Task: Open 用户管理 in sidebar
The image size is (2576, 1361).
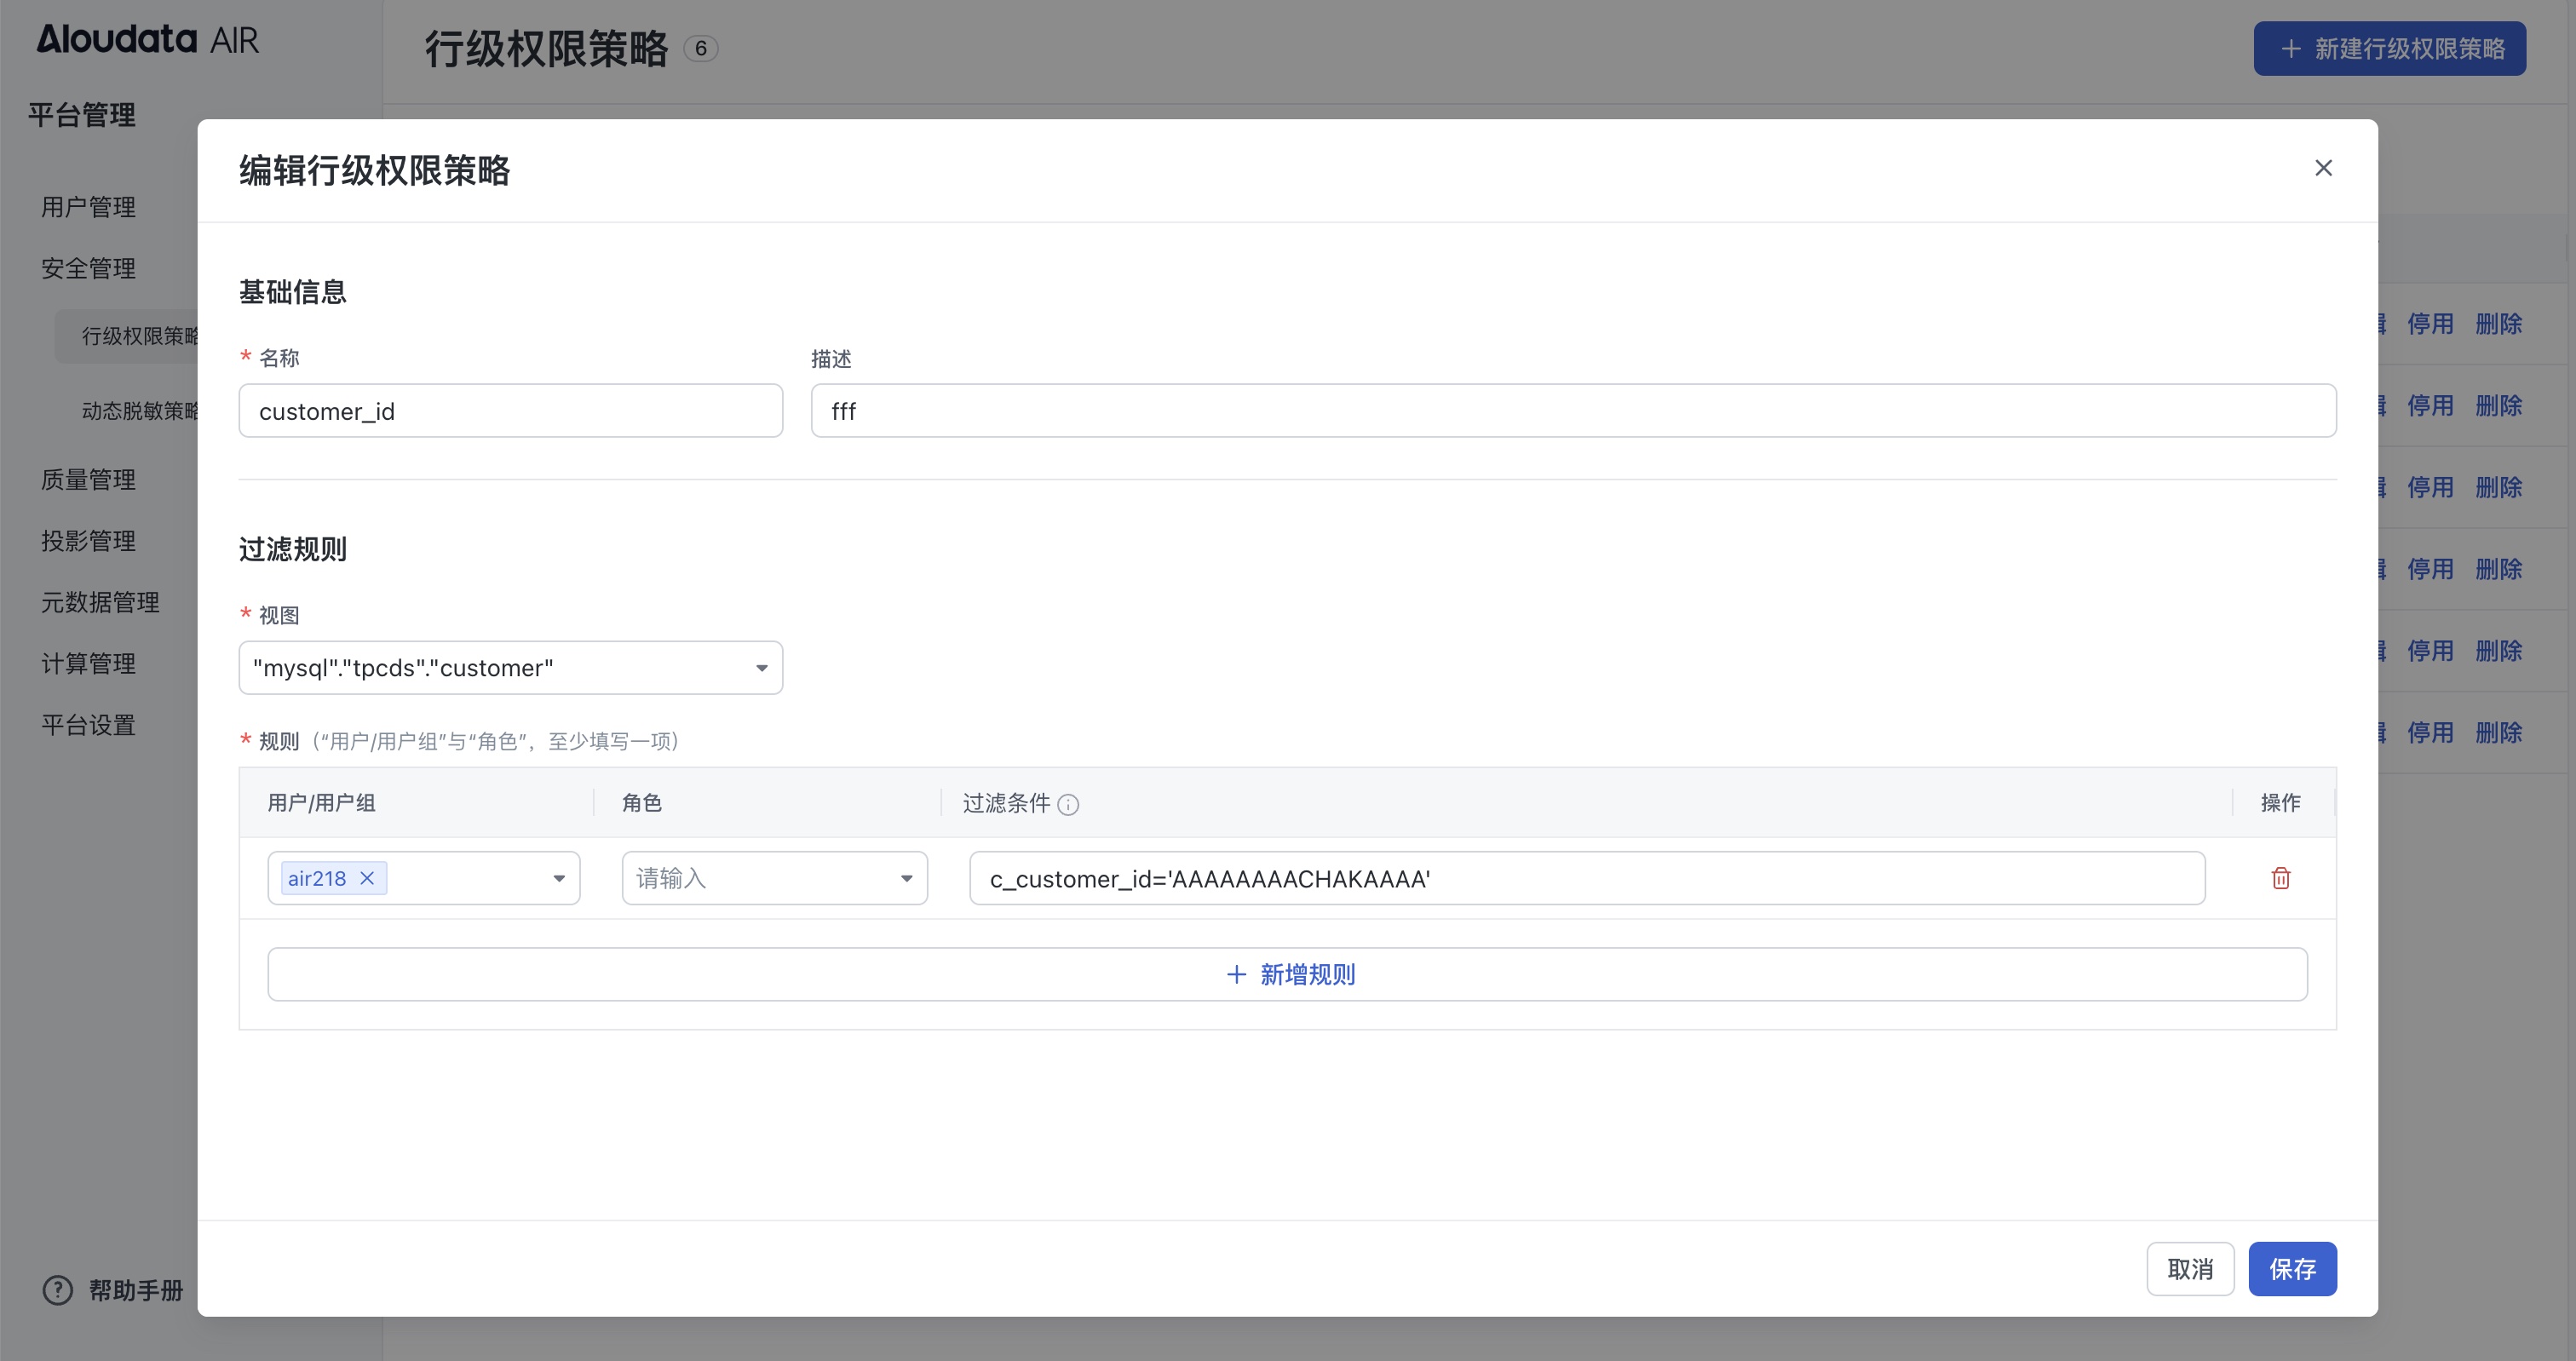Action: (x=88, y=207)
